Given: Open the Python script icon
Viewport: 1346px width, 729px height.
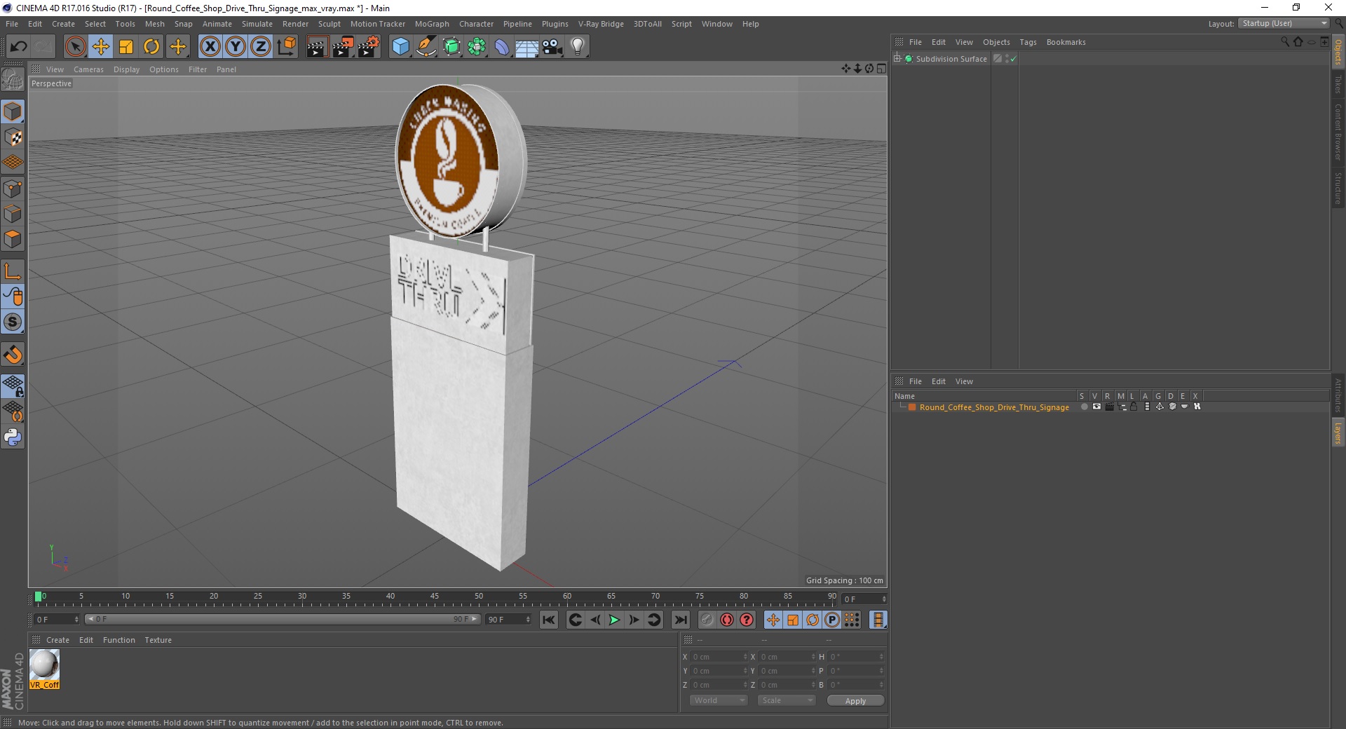Looking at the screenshot, I should [13, 437].
